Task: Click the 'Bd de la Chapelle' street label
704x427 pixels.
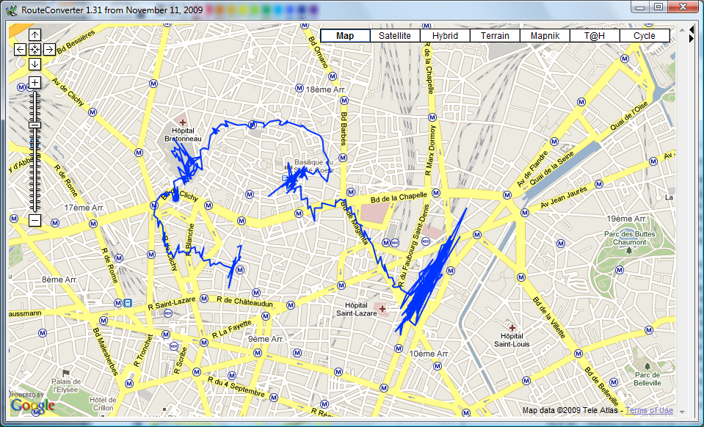Action: pyautogui.click(x=399, y=197)
